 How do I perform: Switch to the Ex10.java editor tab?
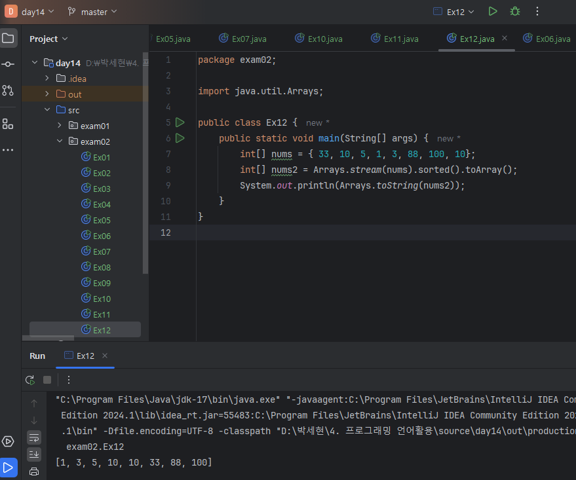318,39
